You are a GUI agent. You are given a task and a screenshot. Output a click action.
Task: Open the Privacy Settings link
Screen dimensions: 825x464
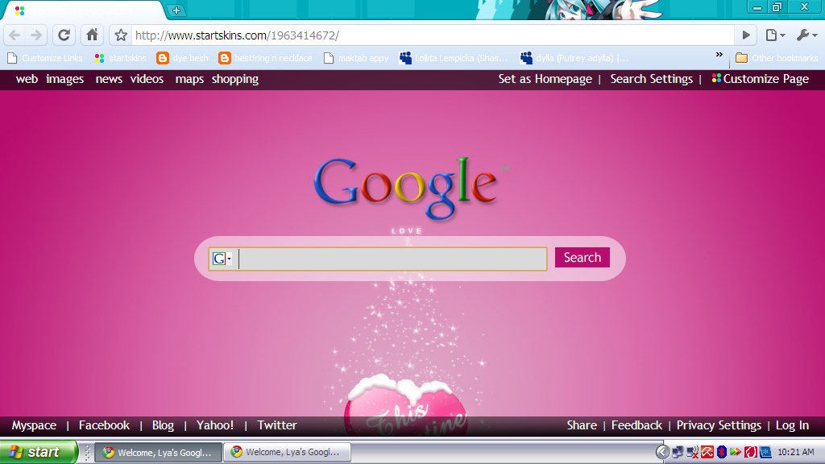[719, 425]
